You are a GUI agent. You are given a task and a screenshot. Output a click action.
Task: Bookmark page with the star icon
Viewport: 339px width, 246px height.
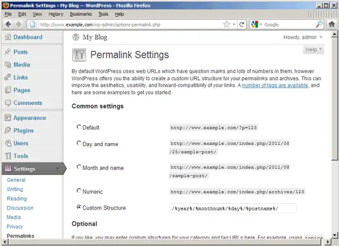tap(227, 25)
